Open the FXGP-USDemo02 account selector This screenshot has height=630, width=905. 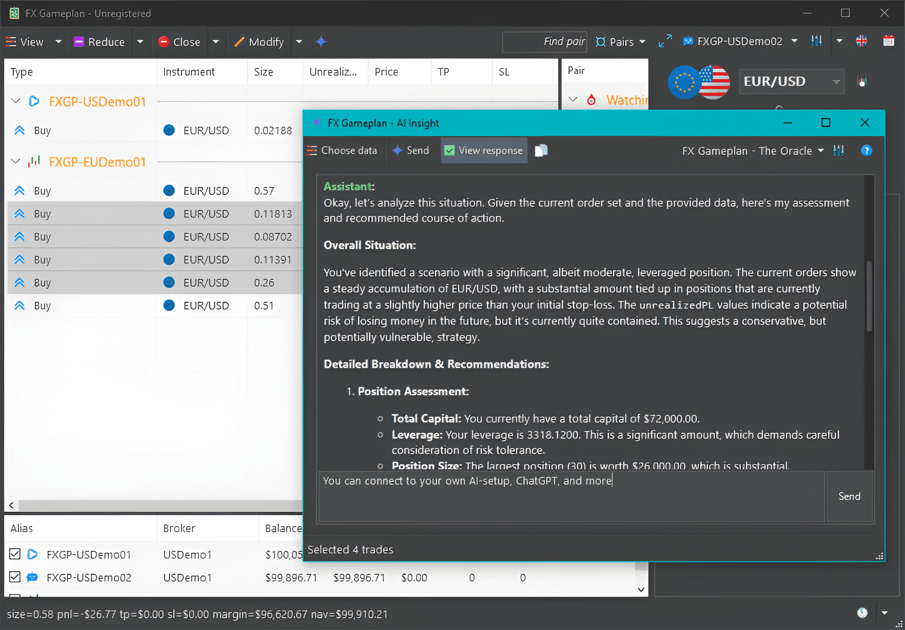click(x=740, y=41)
